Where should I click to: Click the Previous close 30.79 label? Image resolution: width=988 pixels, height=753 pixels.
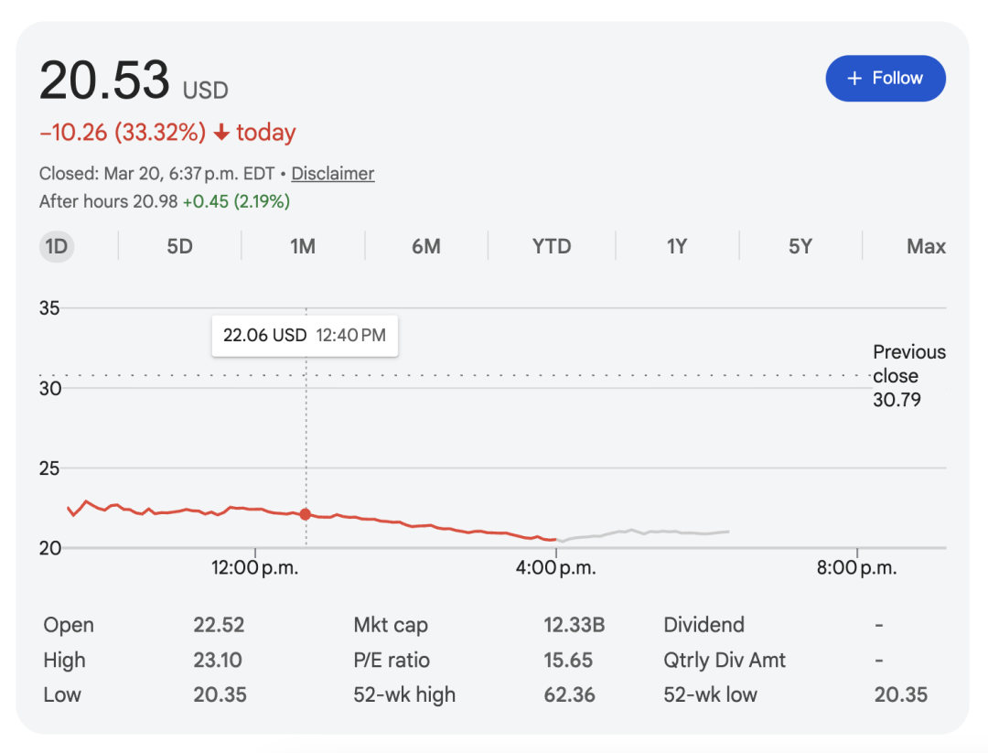[x=907, y=375]
